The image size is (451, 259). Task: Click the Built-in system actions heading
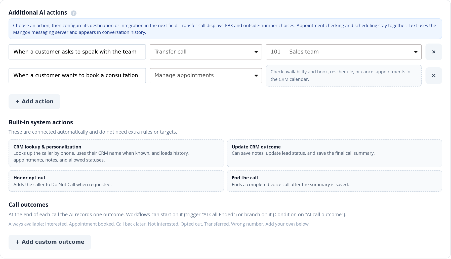point(41,122)
